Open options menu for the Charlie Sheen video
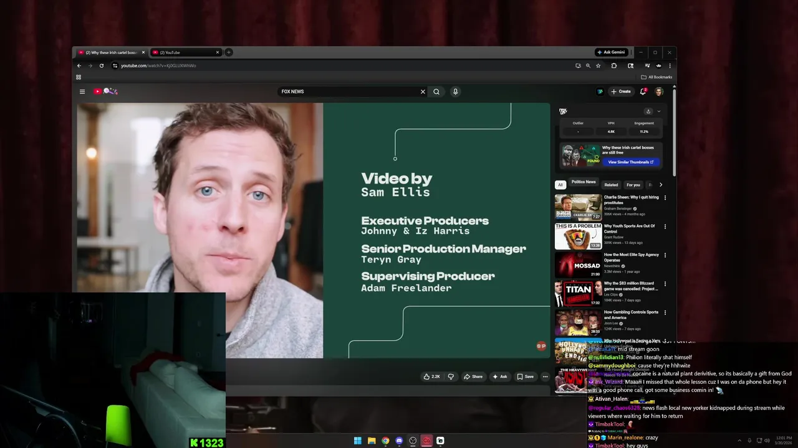 [x=665, y=198]
